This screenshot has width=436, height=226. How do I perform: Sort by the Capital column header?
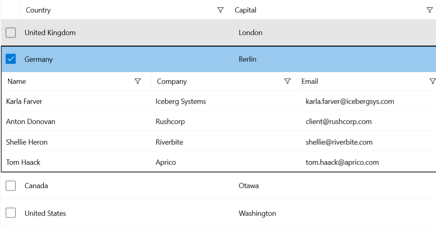[x=246, y=10]
